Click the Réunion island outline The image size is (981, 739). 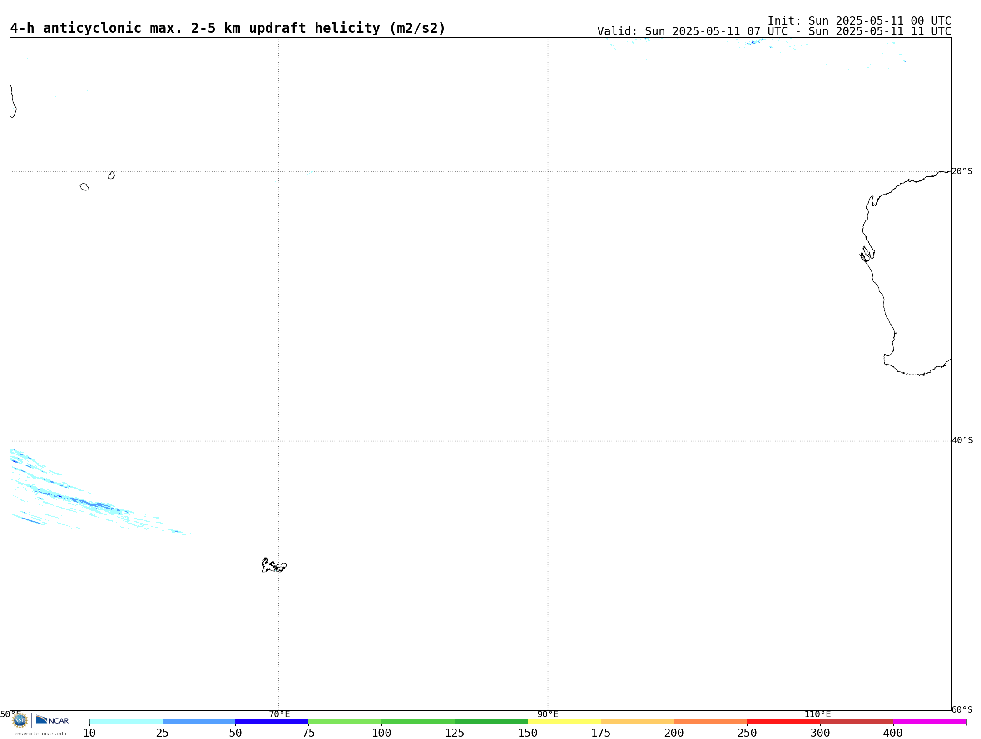pos(84,187)
